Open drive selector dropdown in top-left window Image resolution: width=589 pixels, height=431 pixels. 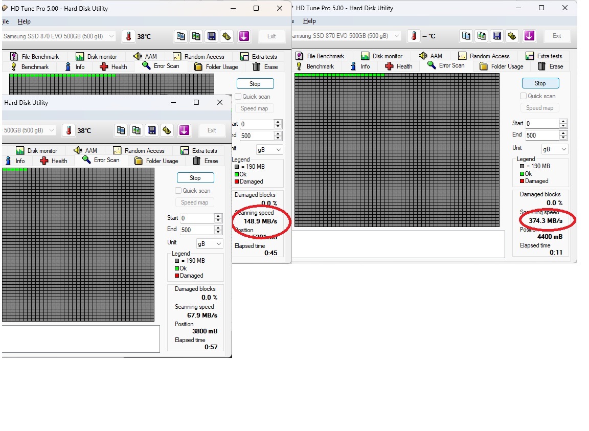point(59,36)
